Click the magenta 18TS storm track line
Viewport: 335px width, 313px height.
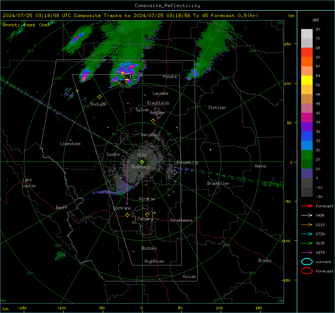[x=128, y=182]
